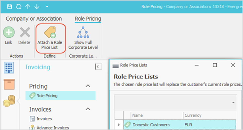Open Invoices in the navigation list

(44, 119)
